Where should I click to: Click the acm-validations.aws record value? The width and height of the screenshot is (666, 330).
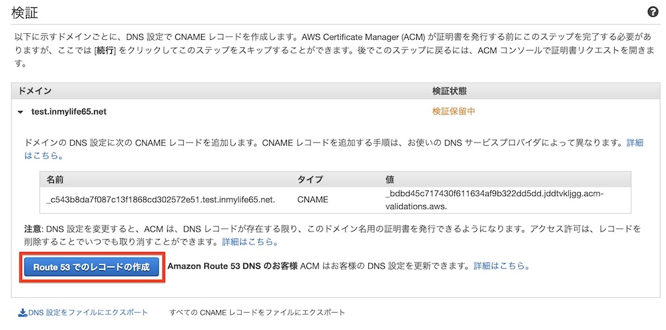pyautogui.click(x=494, y=199)
